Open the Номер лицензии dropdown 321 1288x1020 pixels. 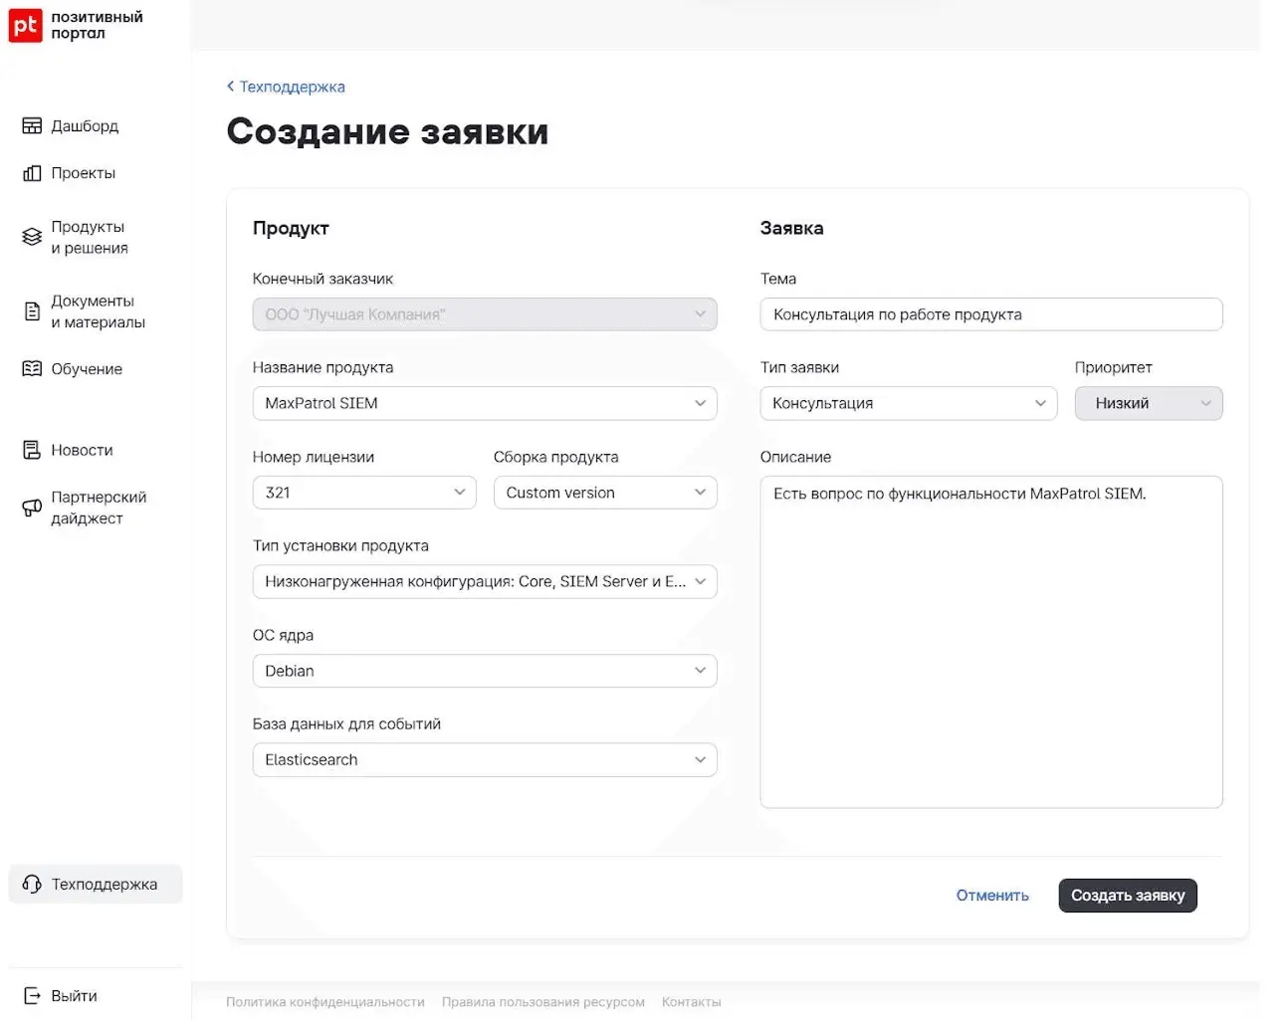click(x=364, y=493)
